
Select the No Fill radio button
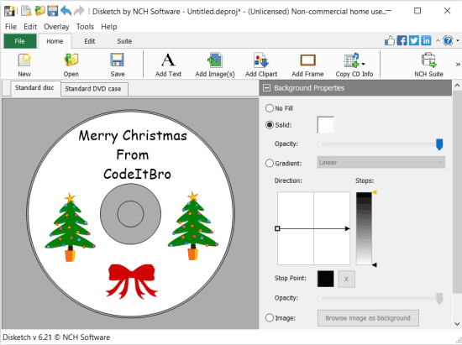[x=270, y=108]
